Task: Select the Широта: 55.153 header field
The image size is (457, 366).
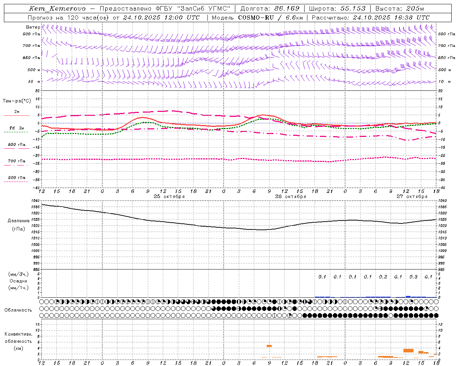Action: pyautogui.click(x=337, y=9)
